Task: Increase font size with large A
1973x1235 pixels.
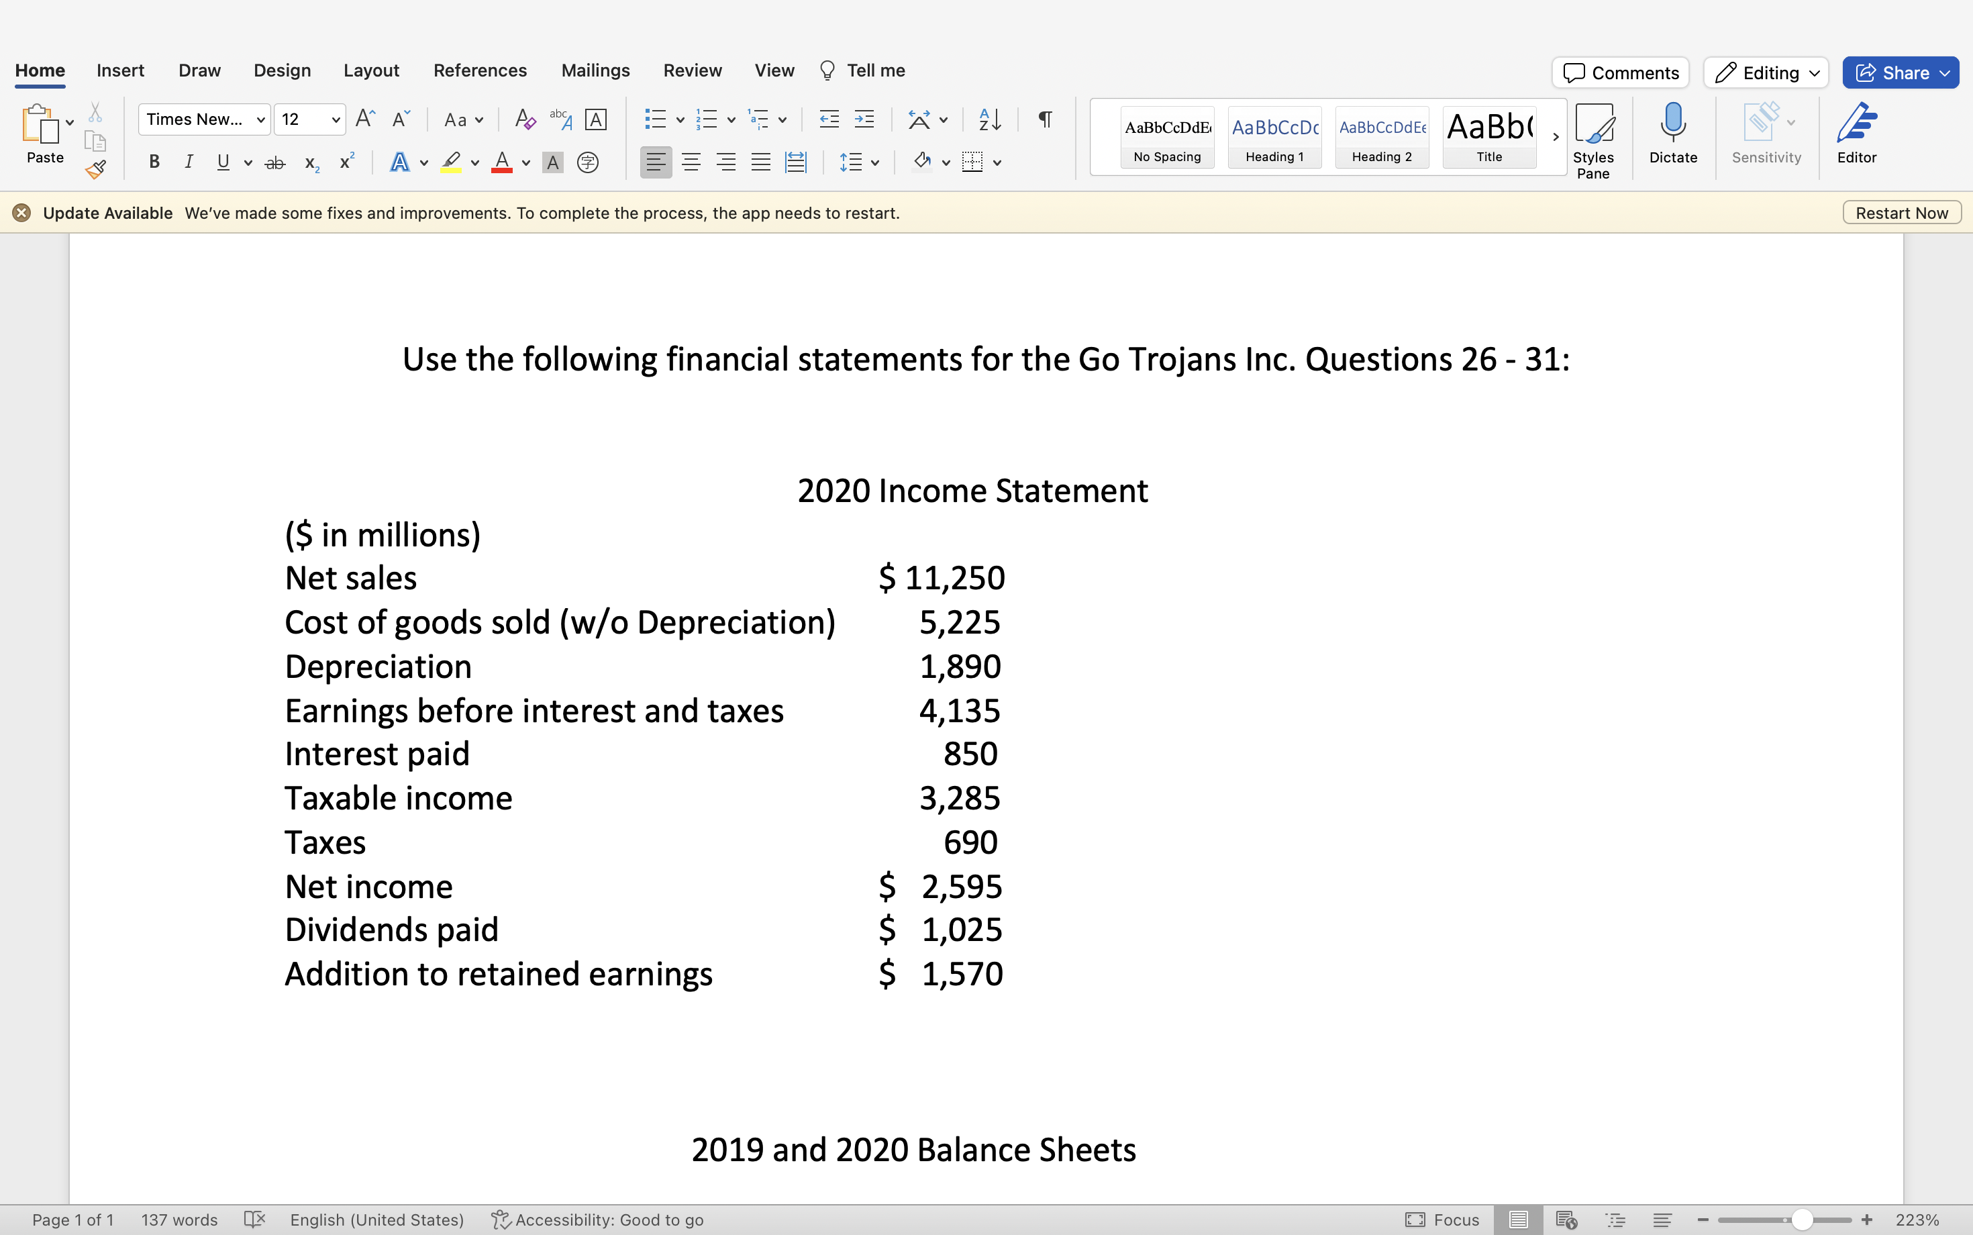Action: (365, 119)
